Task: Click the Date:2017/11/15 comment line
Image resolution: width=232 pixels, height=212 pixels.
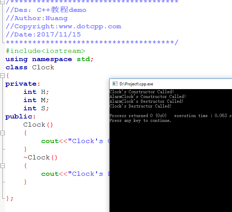Action: coord(43,34)
